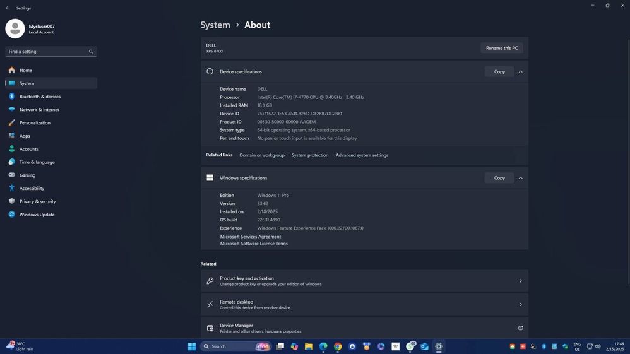Image resolution: width=630 pixels, height=354 pixels.
Task: Open Home in the sidebar
Action: (51, 70)
